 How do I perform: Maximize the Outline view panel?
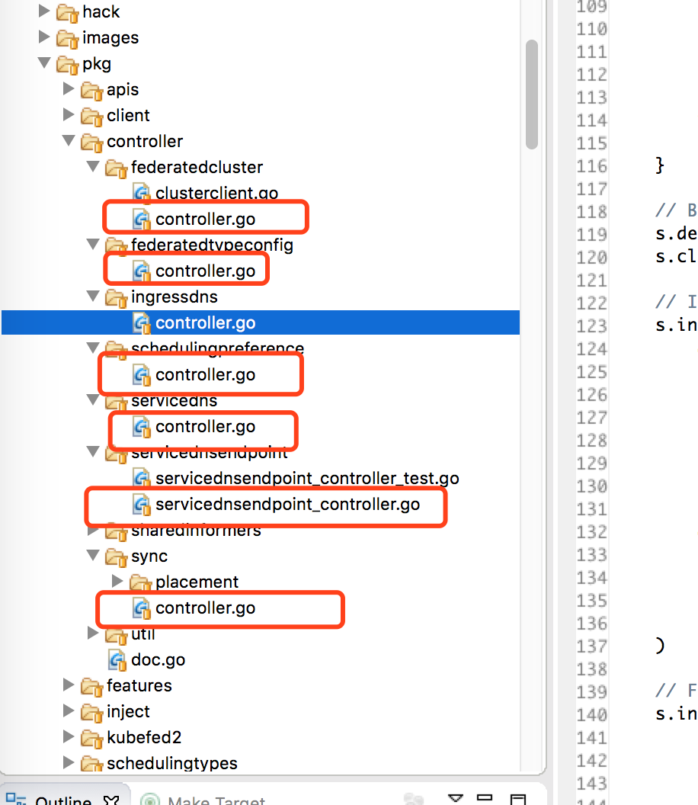518,799
